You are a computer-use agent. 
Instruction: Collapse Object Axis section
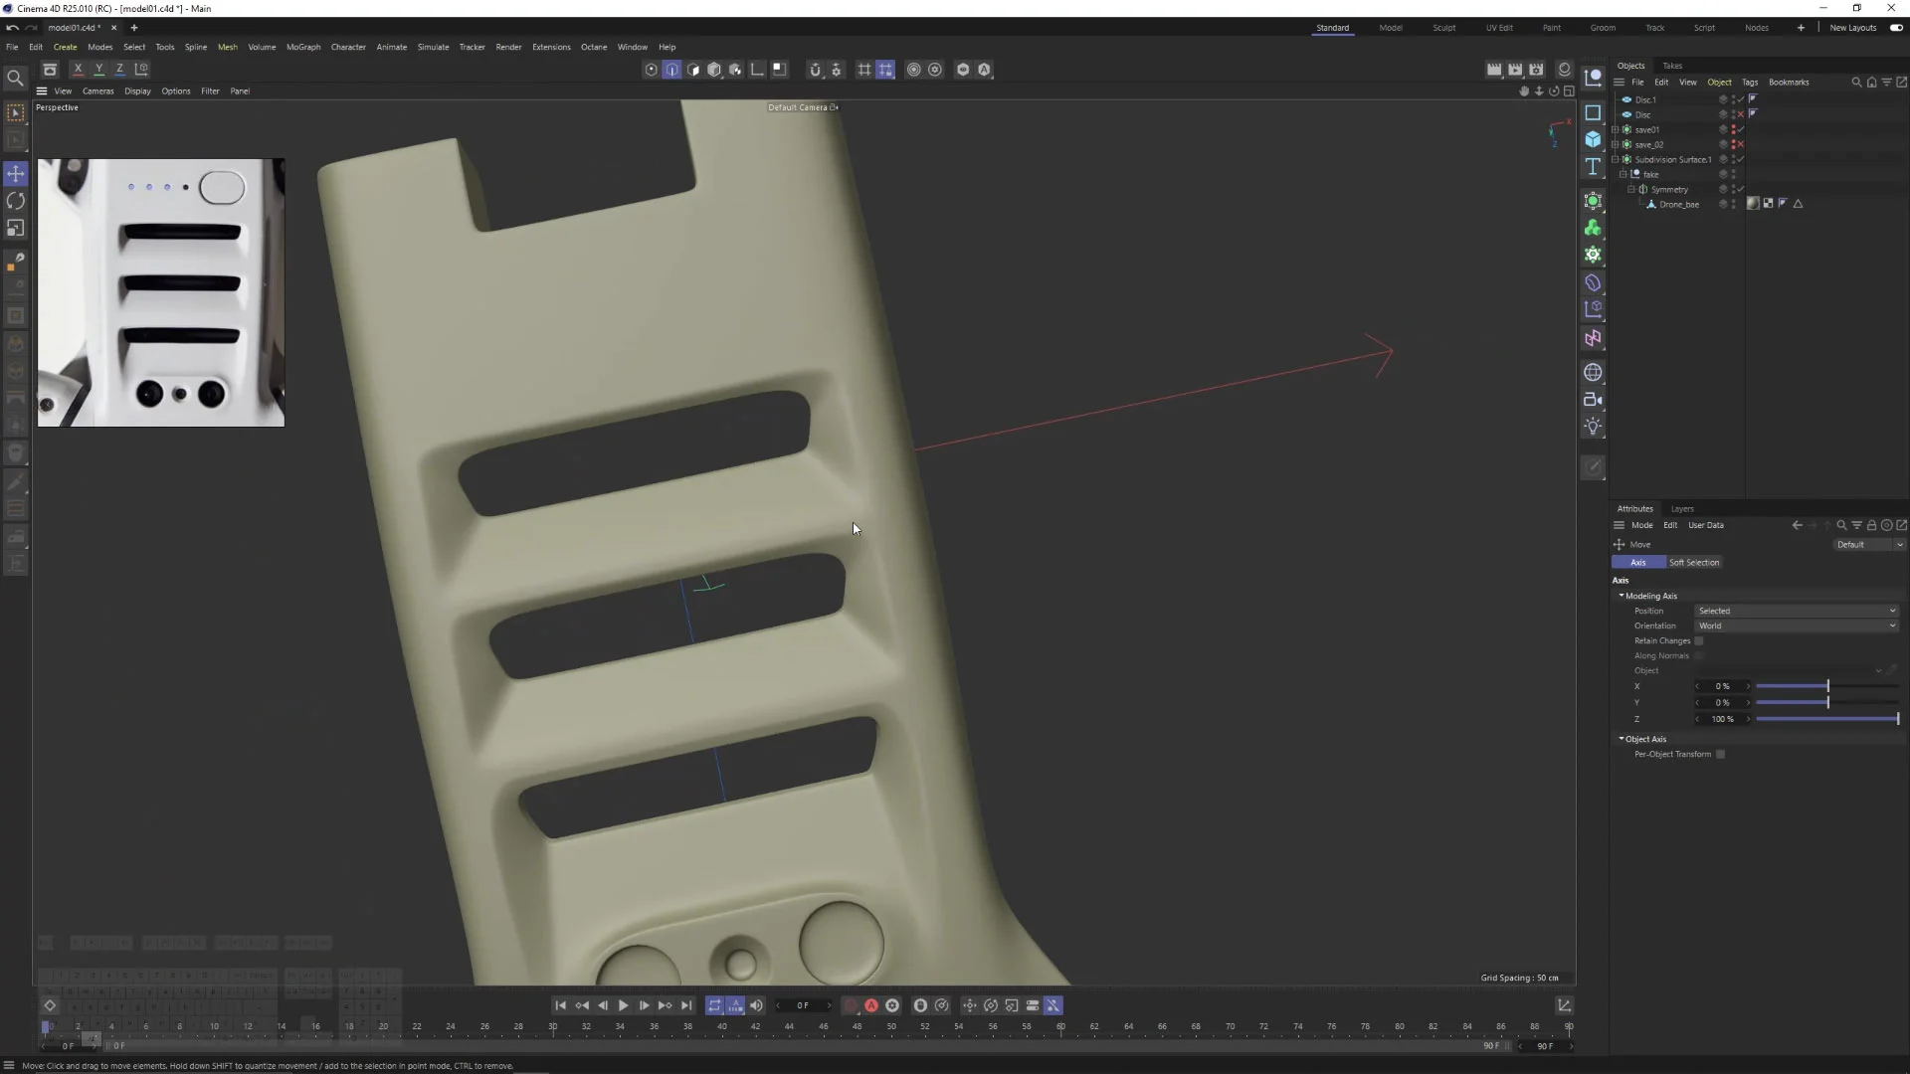click(x=1622, y=739)
